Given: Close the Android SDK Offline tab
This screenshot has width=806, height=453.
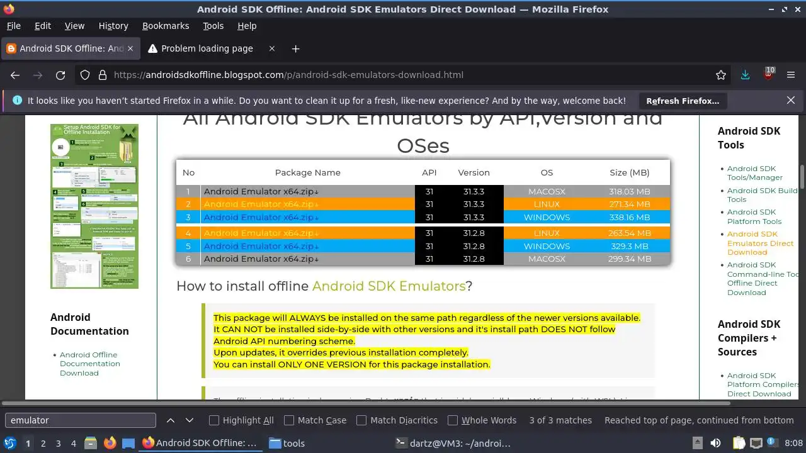Looking at the screenshot, I should pyautogui.click(x=131, y=48).
